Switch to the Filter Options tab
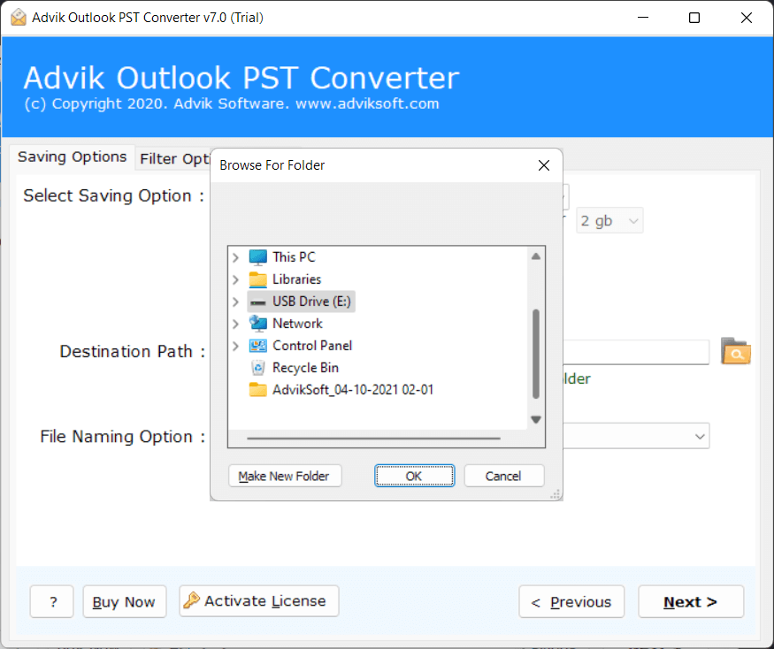Viewport: 774px width, 649px height. pyautogui.click(x=173, y=159)
